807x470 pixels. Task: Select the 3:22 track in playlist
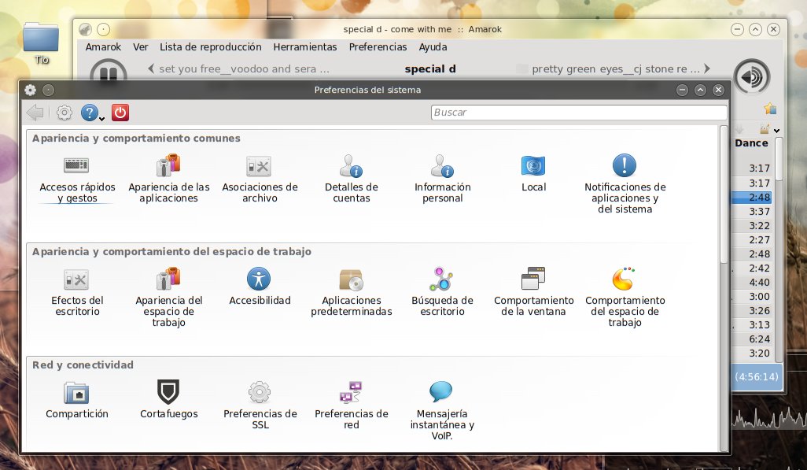(752, 226)
